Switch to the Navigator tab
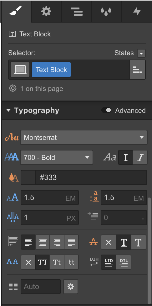 [77, 11]
